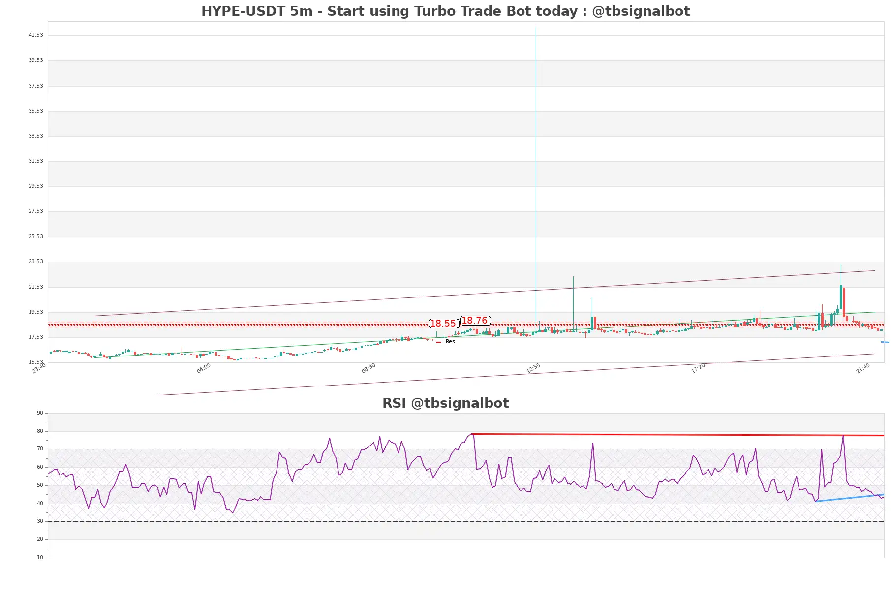Click the 27.53 price axis label

click(x=35, y=211)
